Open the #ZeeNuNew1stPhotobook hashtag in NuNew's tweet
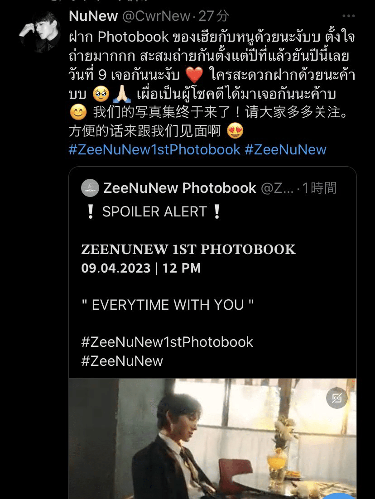The height and width of the screenshot is (499, 375). click(154, 149)
